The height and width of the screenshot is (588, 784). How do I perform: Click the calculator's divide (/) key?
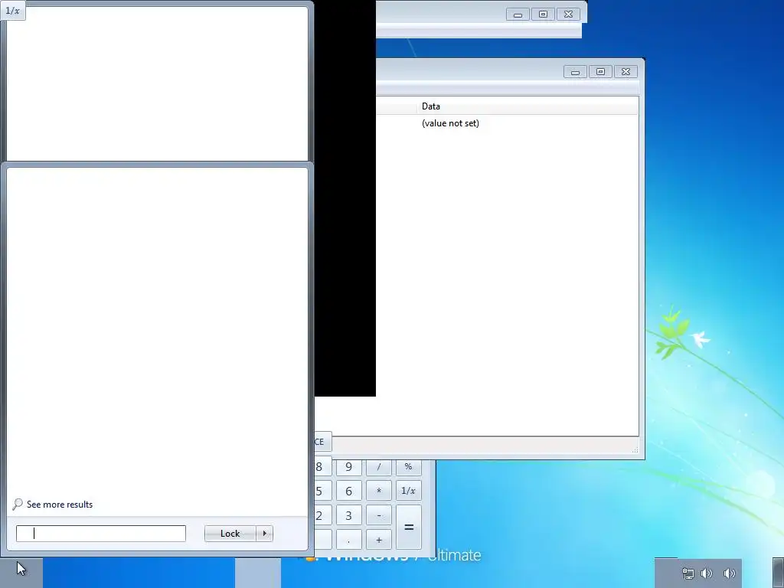pos(379,467)
